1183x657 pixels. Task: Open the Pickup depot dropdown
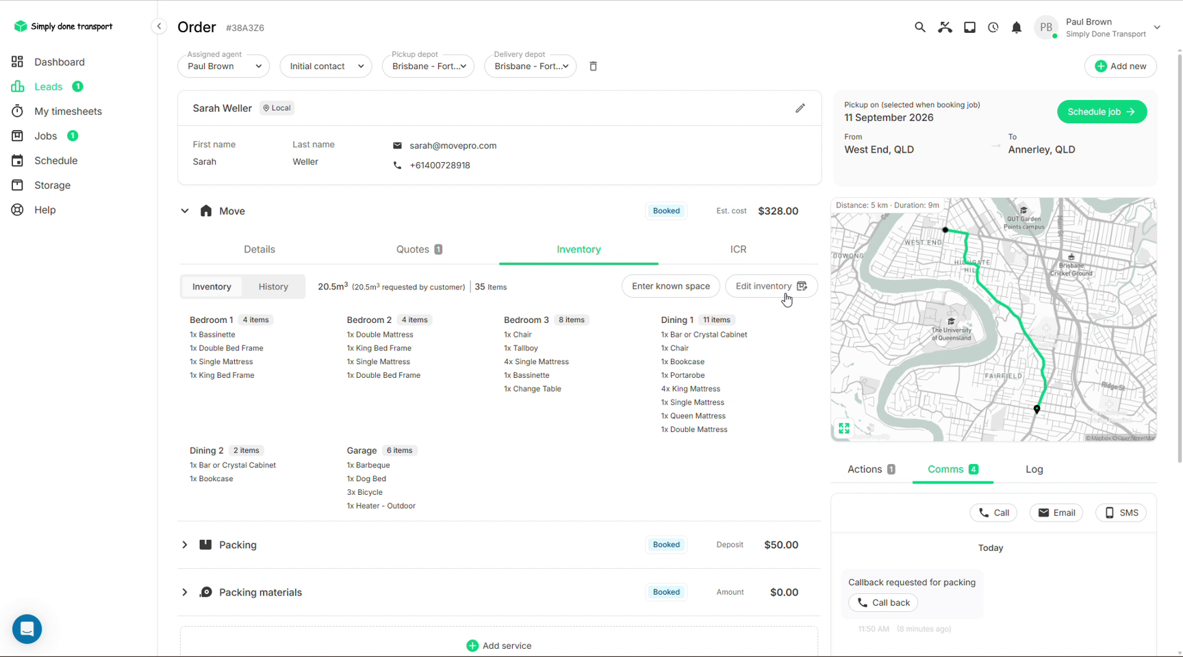tap(428, 66)
